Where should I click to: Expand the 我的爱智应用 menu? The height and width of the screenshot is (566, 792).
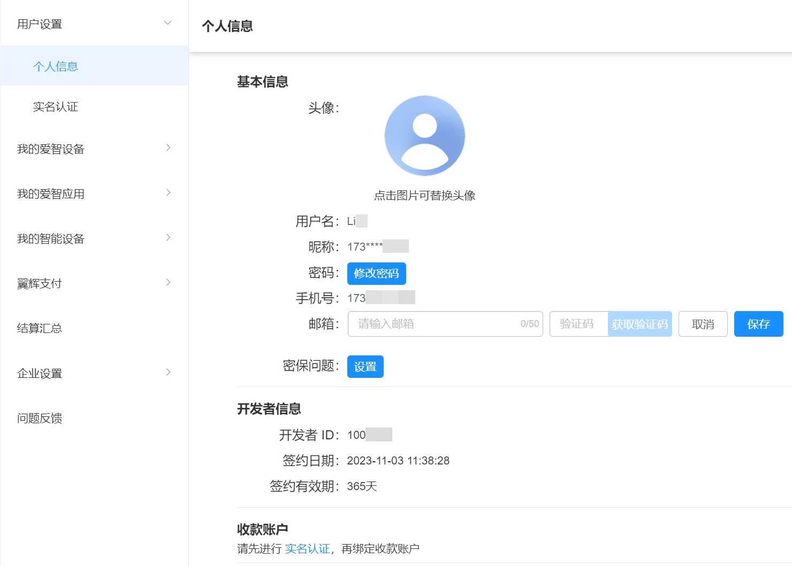point(94,193)
